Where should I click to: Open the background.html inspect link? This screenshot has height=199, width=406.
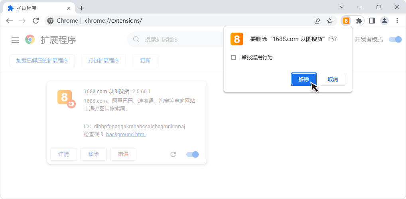coord(126,135)
